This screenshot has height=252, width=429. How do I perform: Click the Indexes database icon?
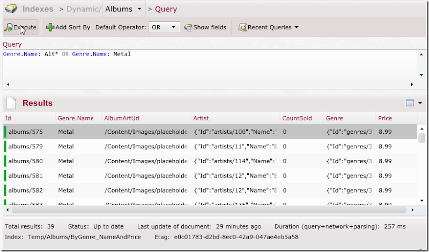(11, 9)
